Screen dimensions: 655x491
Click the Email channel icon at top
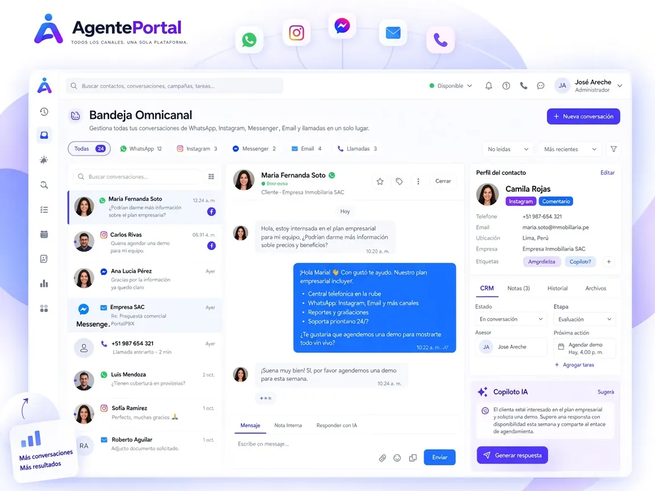(393, 32)
